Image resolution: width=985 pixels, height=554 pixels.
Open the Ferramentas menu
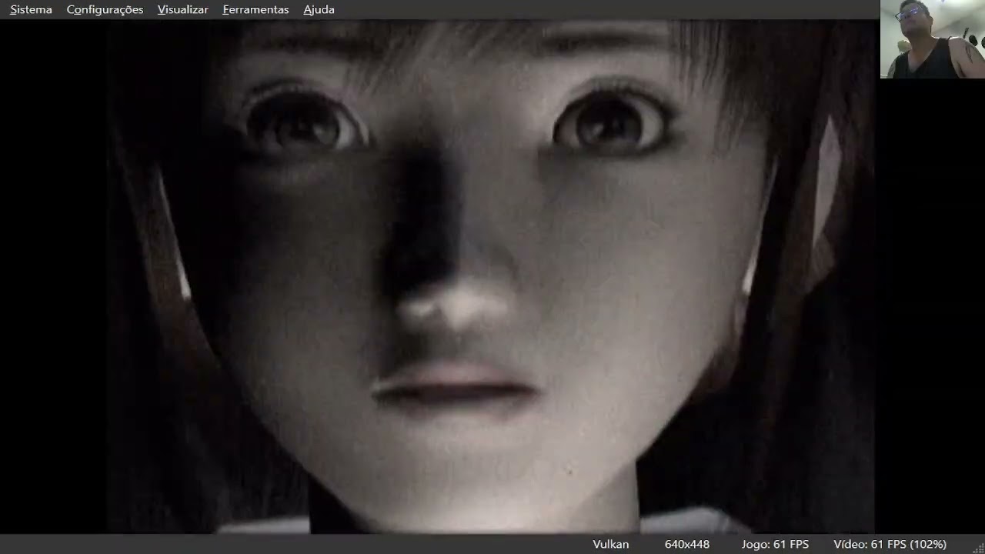255,10
